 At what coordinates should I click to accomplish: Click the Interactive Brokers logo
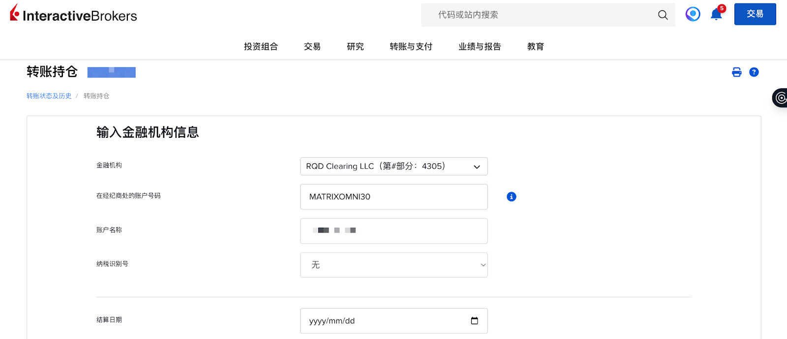pos(73,14)
